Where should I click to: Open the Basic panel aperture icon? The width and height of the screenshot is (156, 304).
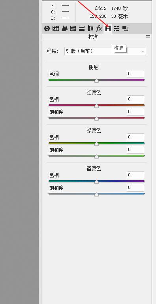click(x=47, y=29)
